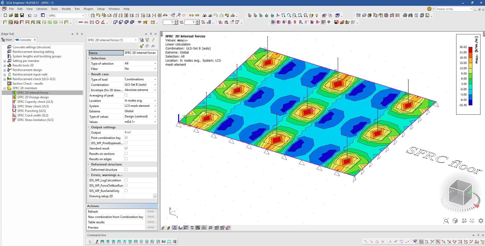
Task: Enable Results on sections checkbox
Action: tap(126, 154)
